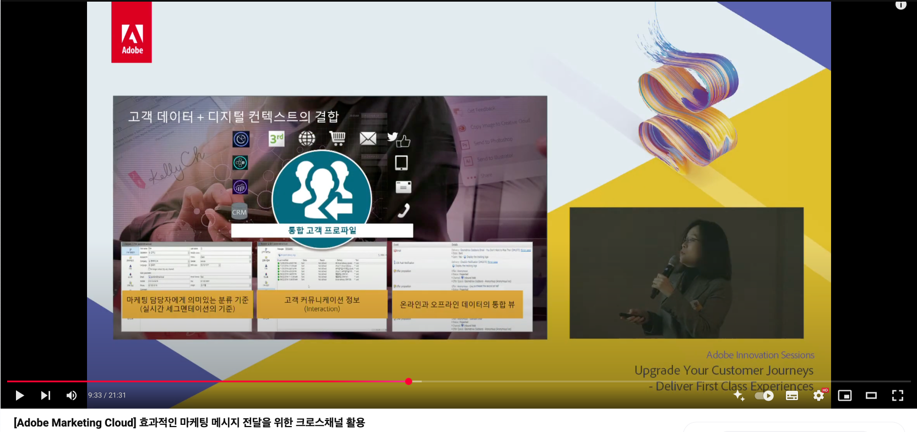The height and width of the screenshot is (432, 917).
Task: Mute the video volume
Action: coord(72,395)
